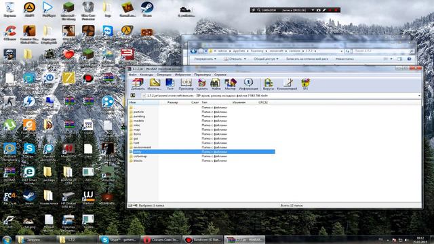Click the Вирусы (Virus scan) toolbar icon

[269, 84]
